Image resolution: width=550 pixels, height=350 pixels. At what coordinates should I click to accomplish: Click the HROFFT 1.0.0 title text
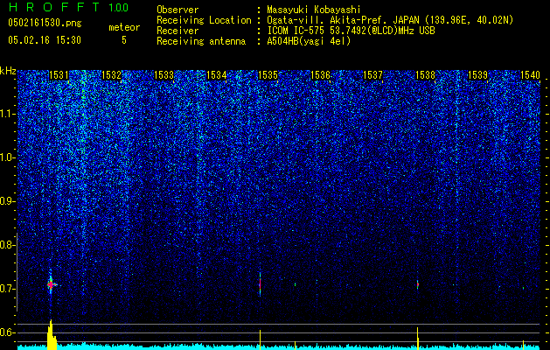[x=68, y=7]
